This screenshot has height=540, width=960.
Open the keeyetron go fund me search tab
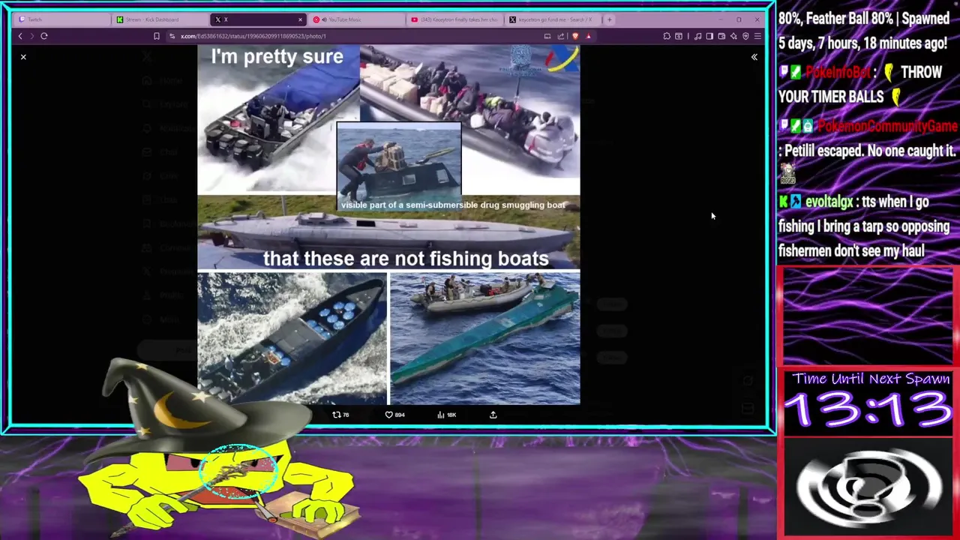553,19
